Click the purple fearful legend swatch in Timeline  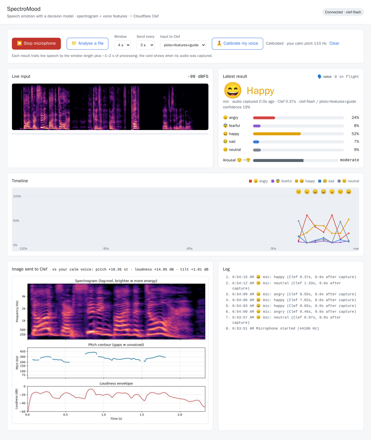tap(273, 181)
